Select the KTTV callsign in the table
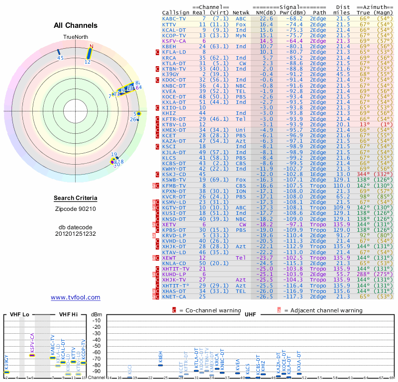Screen dimensions: 398x382 pyautogui.click(x=169, y=24)
